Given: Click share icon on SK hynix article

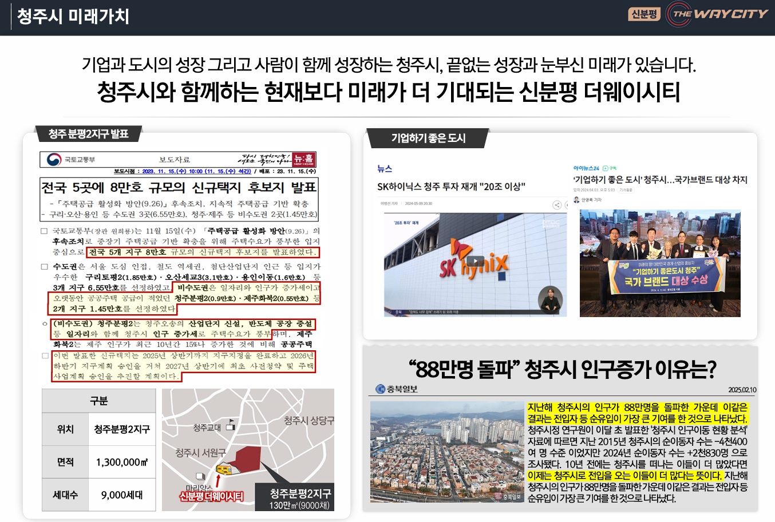Looking at the screenshot, I should [556, 205].
